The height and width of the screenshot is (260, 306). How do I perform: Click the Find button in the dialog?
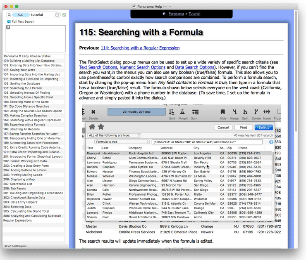pyautogui.click(x=244, y=128)
